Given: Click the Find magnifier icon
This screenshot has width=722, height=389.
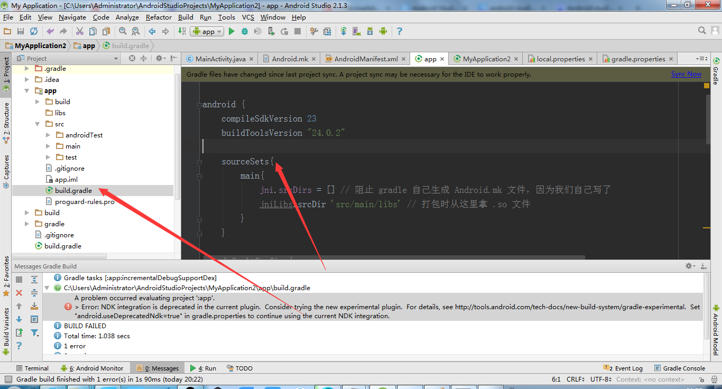Looking at the screenshot, I should [123, 32].
